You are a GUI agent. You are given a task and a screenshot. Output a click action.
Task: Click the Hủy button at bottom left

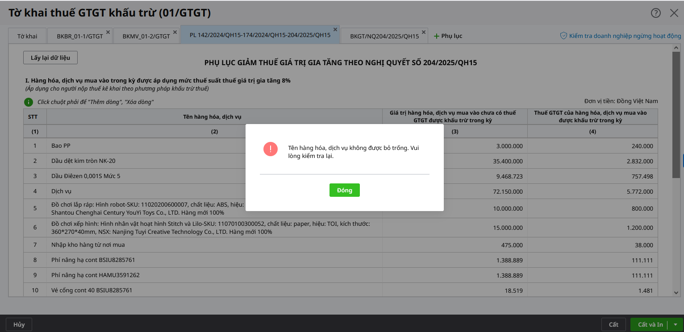coord(19,324)
